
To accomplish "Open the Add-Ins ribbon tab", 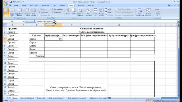I will [x=91, y=6].
